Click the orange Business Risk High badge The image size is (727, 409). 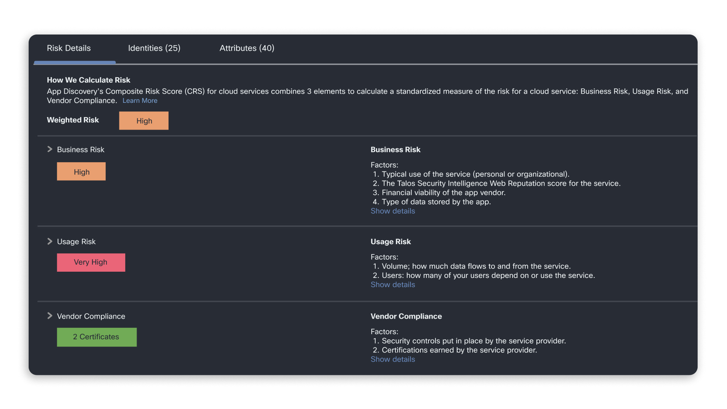(x=81, y=171)
